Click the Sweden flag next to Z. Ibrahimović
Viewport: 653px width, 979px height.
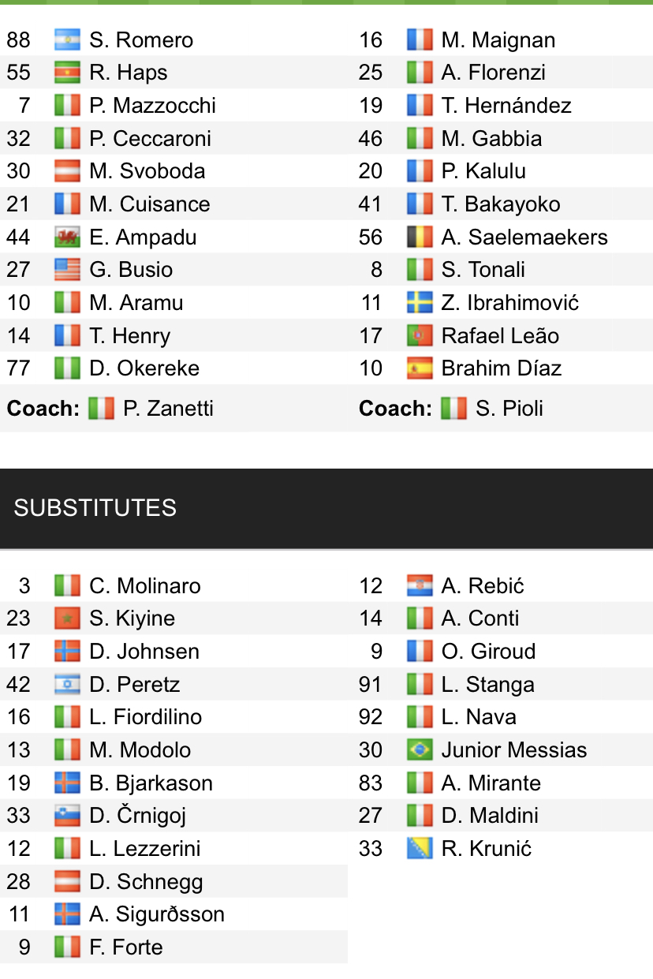click(x=420, y=303)
